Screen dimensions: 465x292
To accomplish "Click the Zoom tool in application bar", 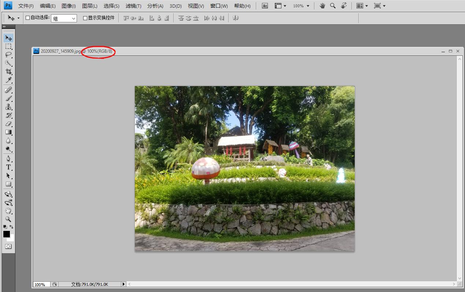I will 333,6.
